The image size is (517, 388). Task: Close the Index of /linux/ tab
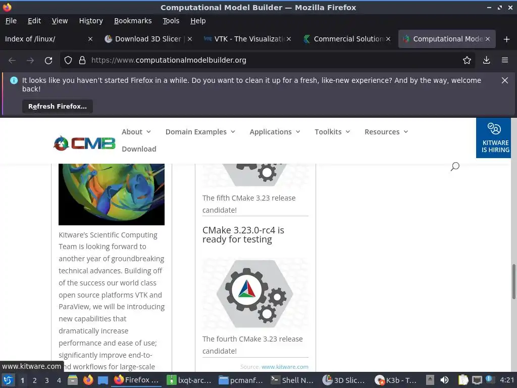[90, 39]
